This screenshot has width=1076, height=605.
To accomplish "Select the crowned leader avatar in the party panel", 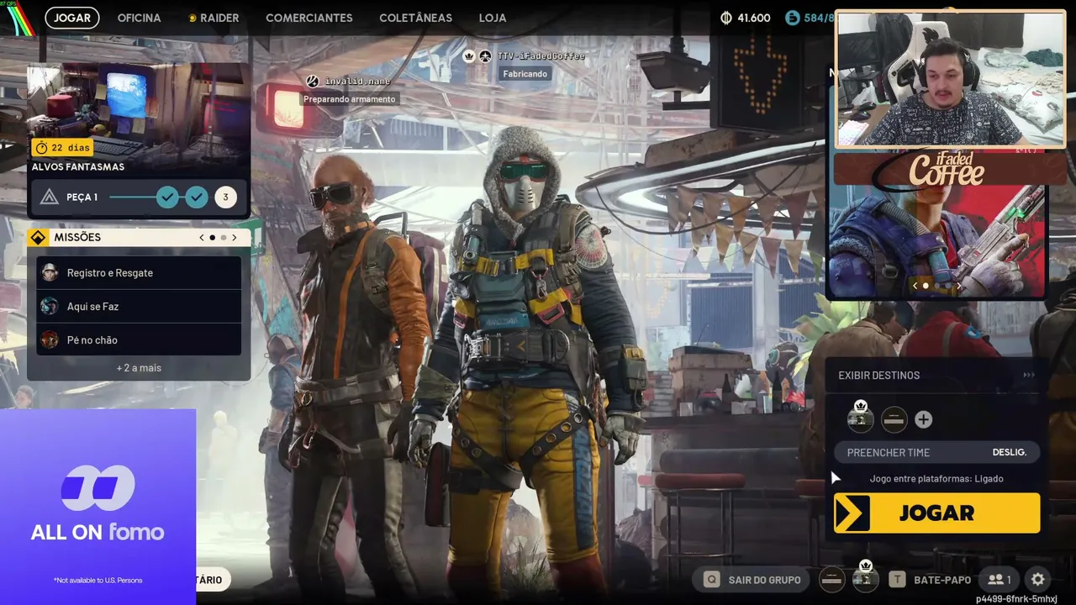I will [x=860, y=417].
